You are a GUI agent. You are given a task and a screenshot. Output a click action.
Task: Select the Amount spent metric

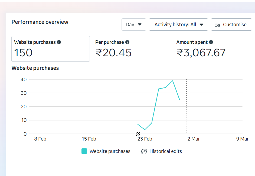point(201,49)
